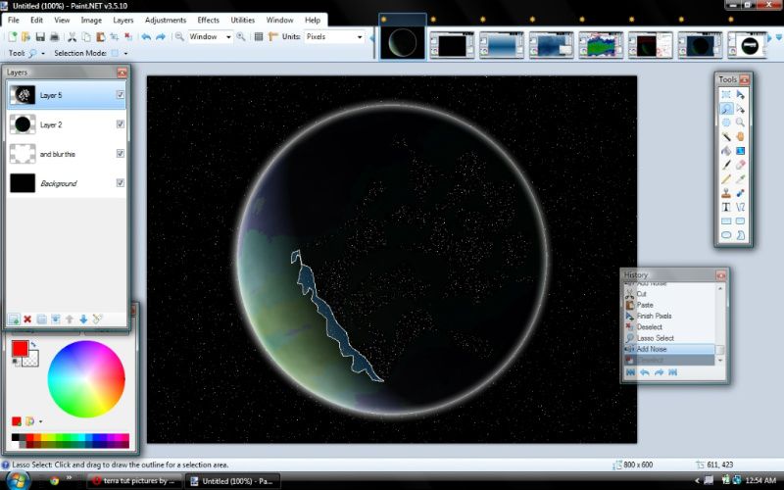Click the Paste clipboard icon
This screenshot has height=490, width=784.
(100, 36)
